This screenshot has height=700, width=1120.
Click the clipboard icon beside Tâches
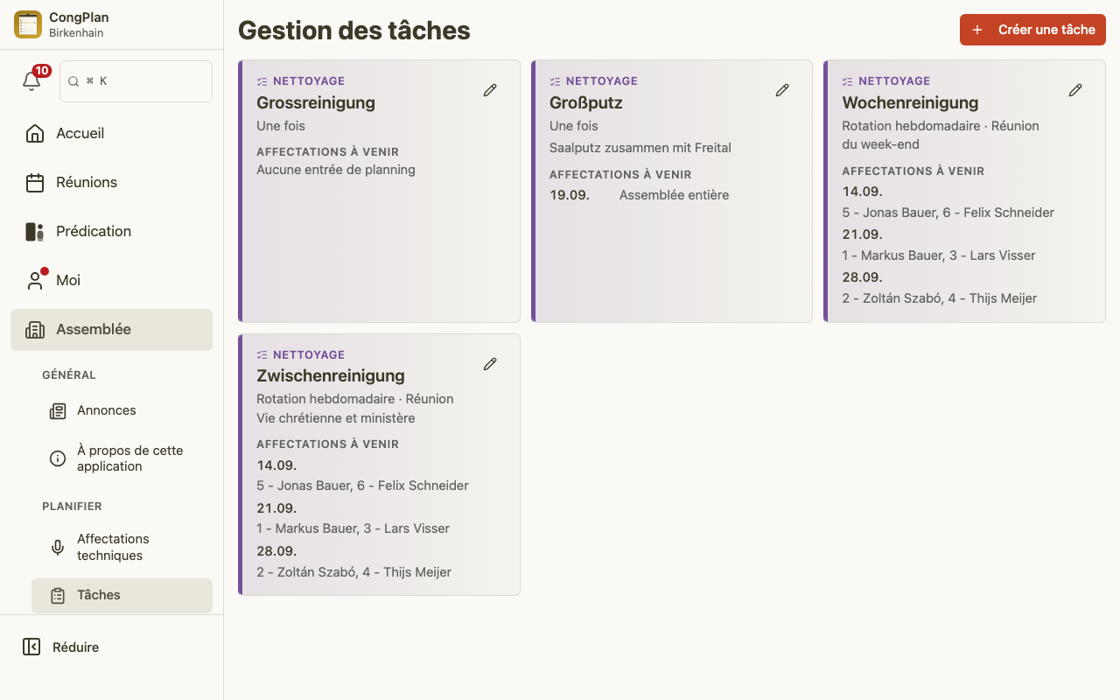[x=58, y=596]
